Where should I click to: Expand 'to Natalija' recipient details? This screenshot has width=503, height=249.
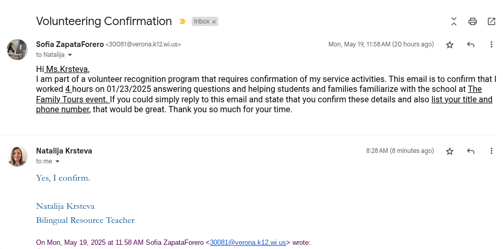click(x=70, y=55)
